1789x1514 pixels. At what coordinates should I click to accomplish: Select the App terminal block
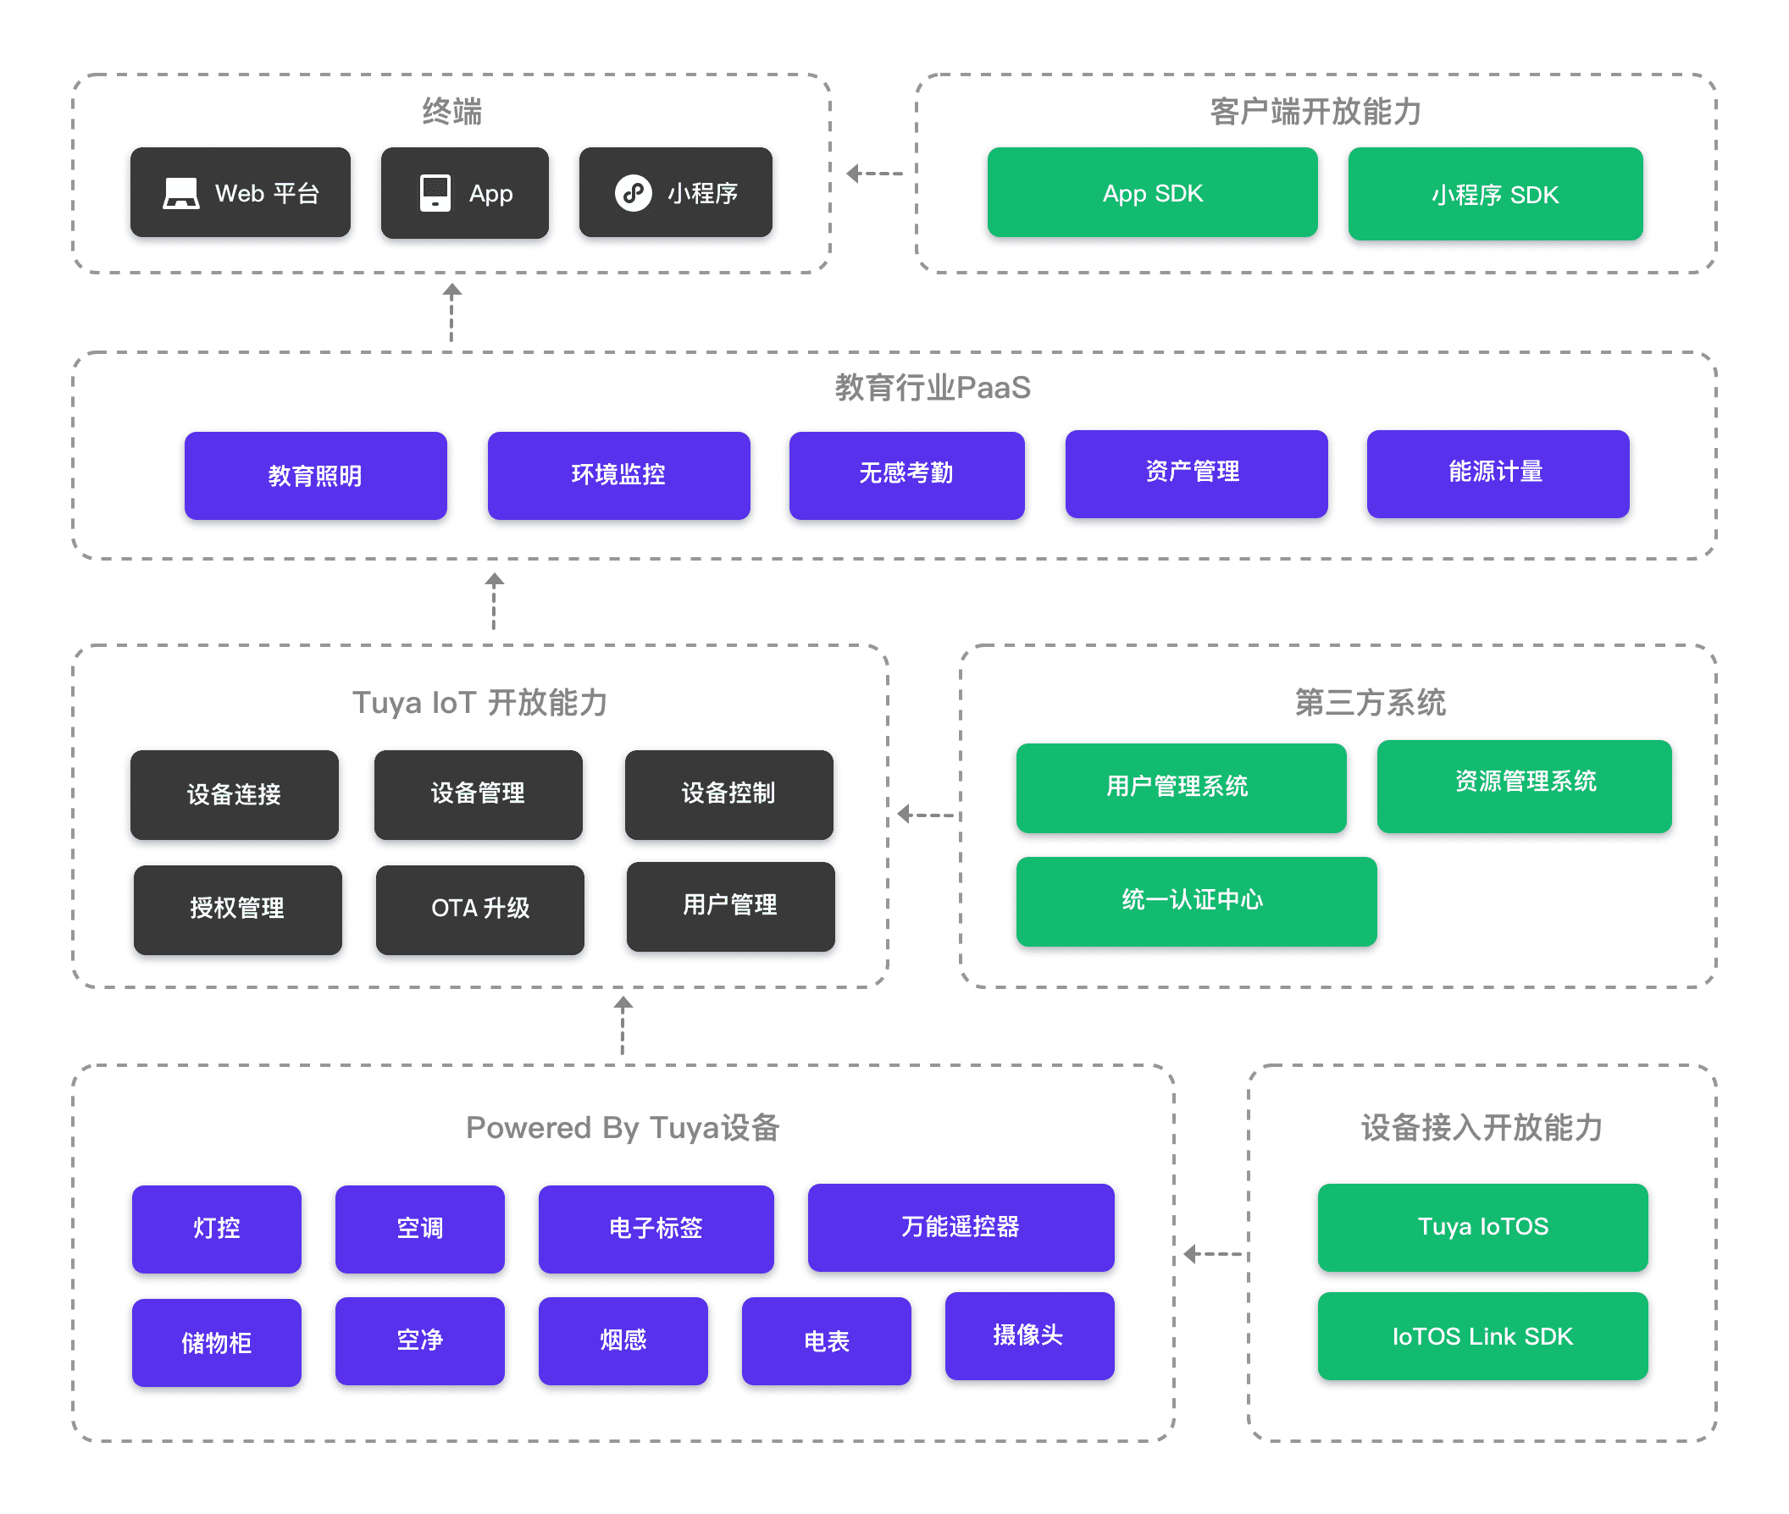point(464,192)
